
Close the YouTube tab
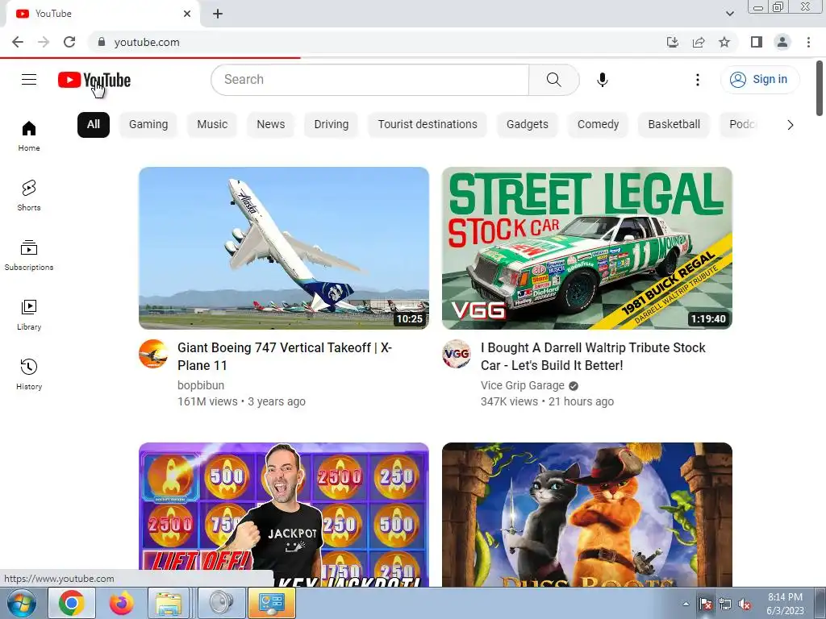187,14
